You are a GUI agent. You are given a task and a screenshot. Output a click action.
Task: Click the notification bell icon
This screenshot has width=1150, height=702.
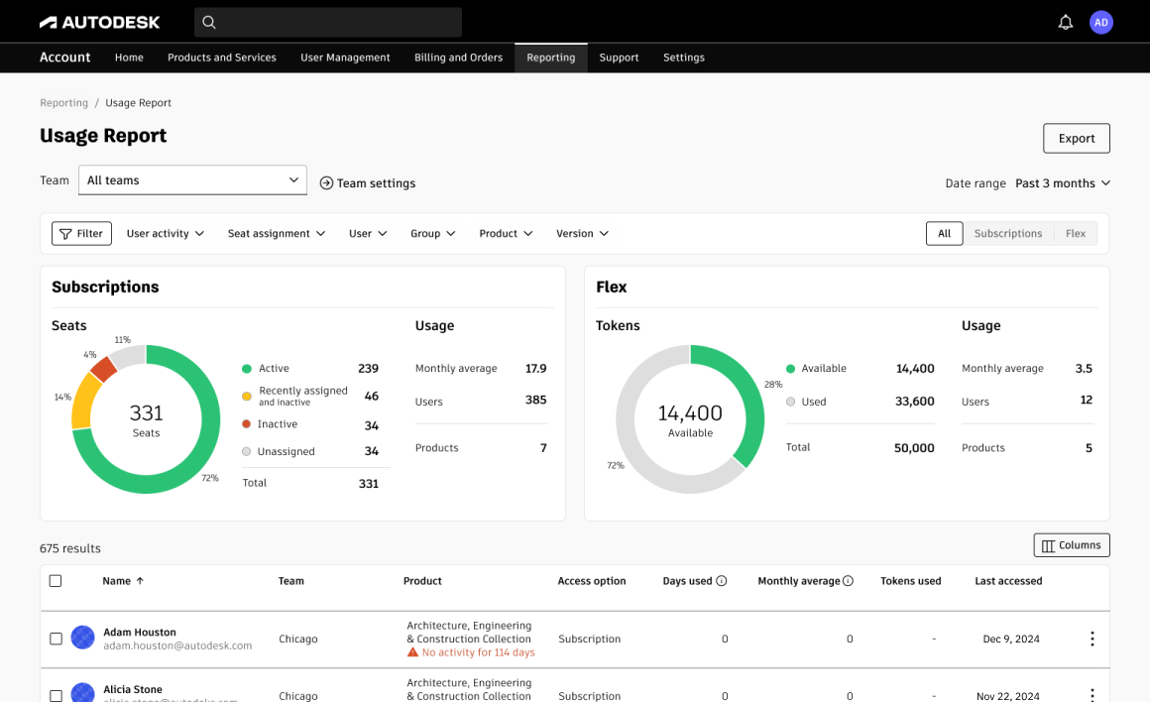click(1066, 22)
